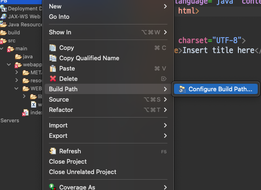Screen dimensions: 261x190
Task: Open the New submenu
Action: (x=108, y=6)
